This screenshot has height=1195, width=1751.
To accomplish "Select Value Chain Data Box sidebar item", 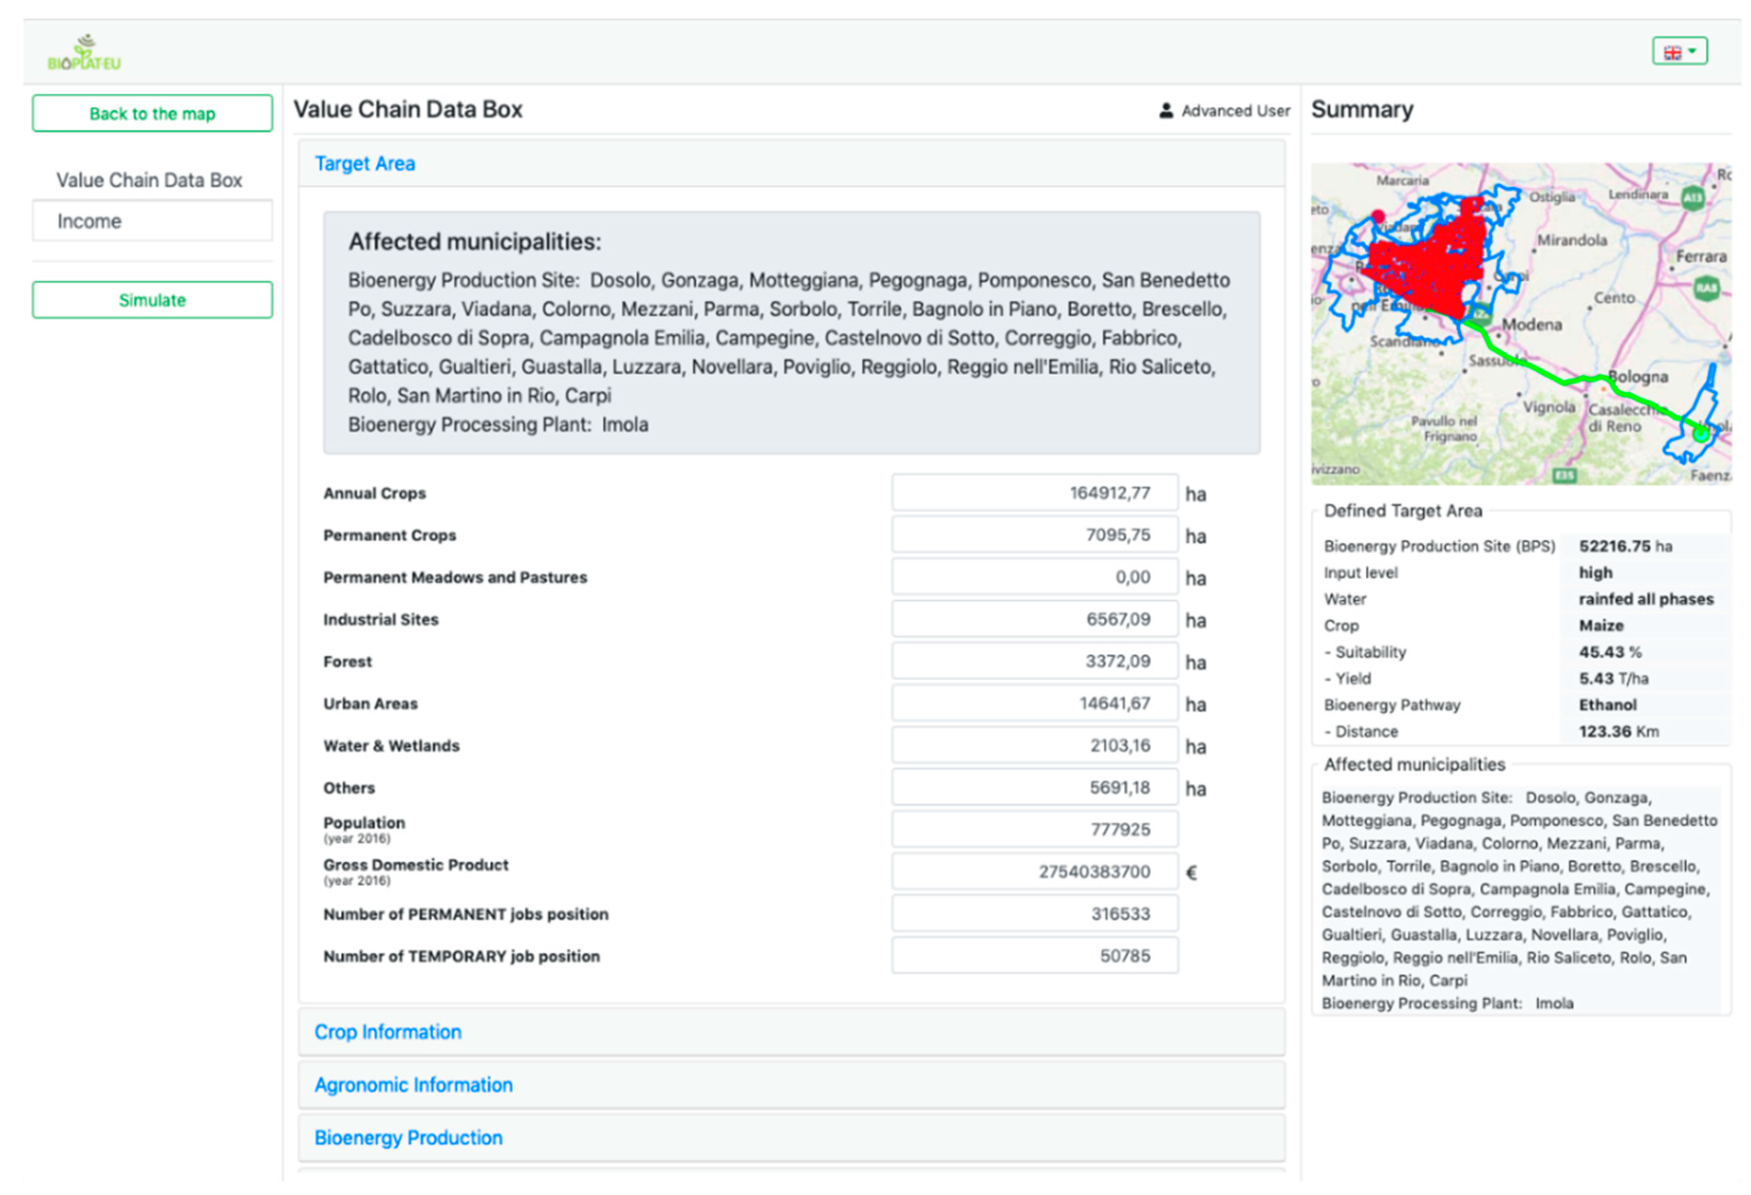I will 149,180.
